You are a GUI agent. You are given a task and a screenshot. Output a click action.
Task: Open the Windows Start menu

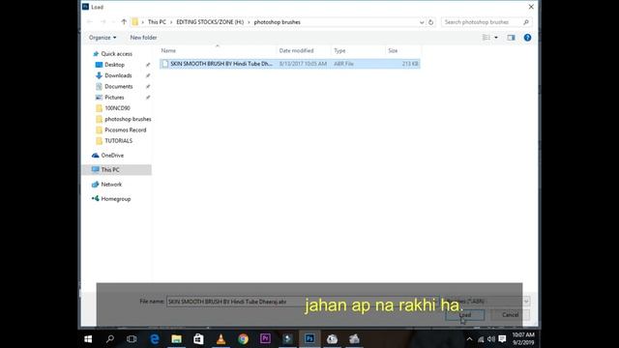[88, 339]
